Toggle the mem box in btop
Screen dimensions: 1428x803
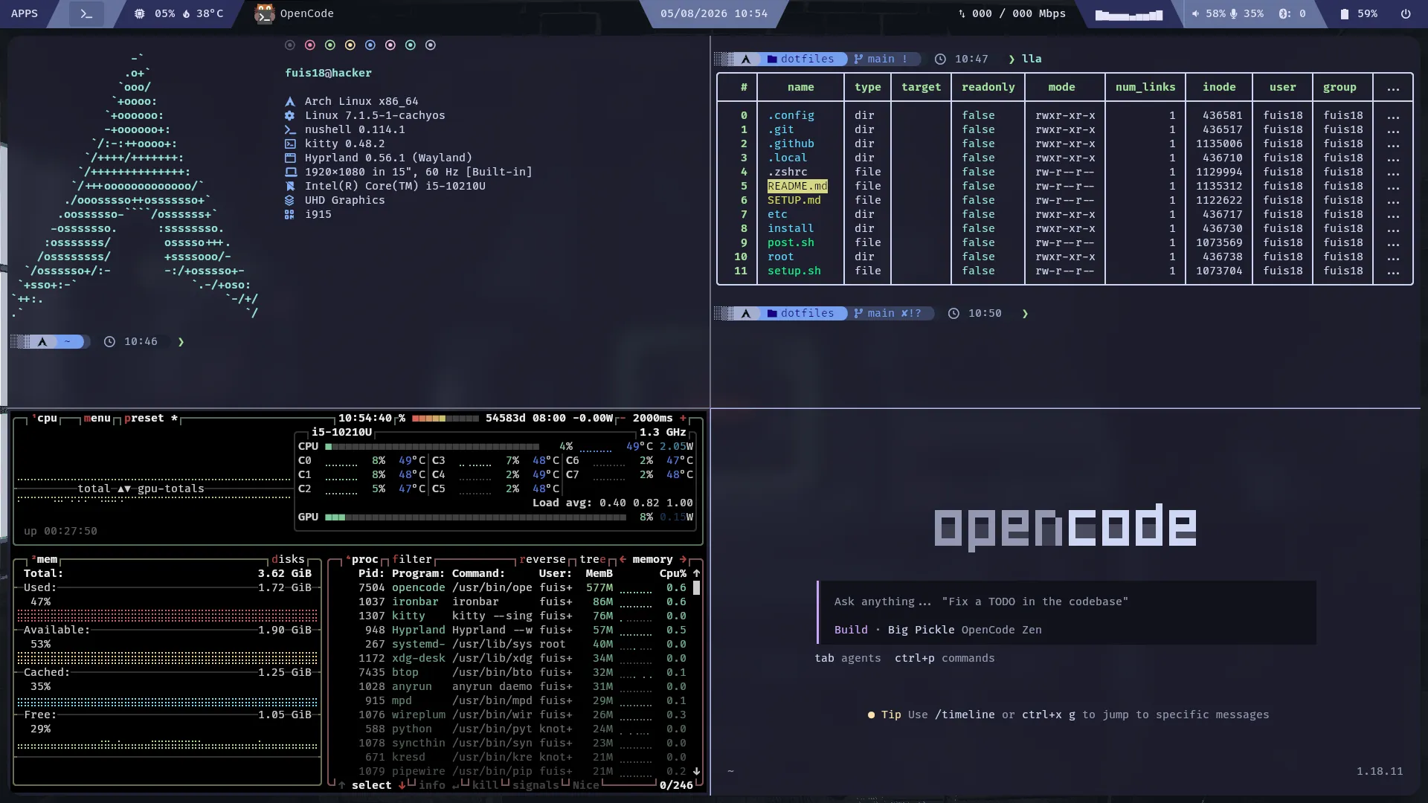45,559
